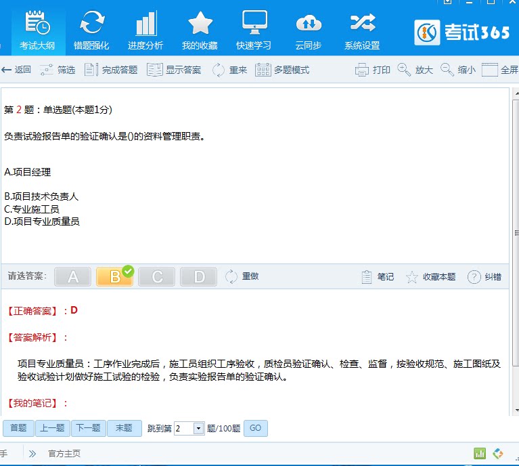
Task: Click the 【正确答案】 label
Action: pyautogui.click(x=32, y=311)
